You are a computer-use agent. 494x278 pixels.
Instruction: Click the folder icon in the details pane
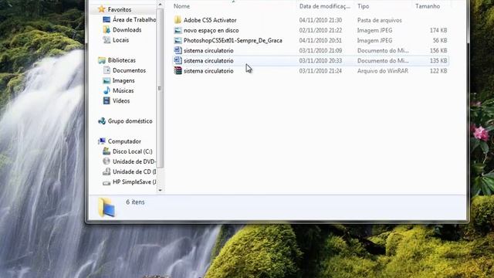click(x=107, y=208)
